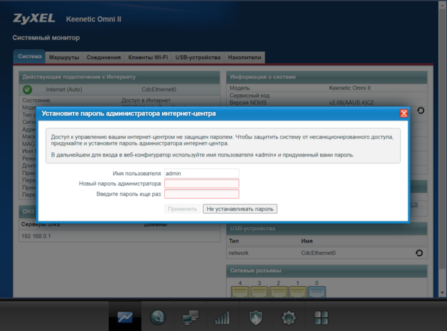The height and width of the screenshot is (331, 447).
Task: Click the CdcEthernet0 name in USB devices table
Action: pyautogui.click(x=318, y=253)
